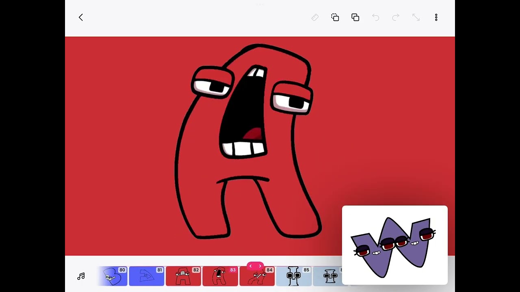Redo the last undone action

tap(396, 17)
